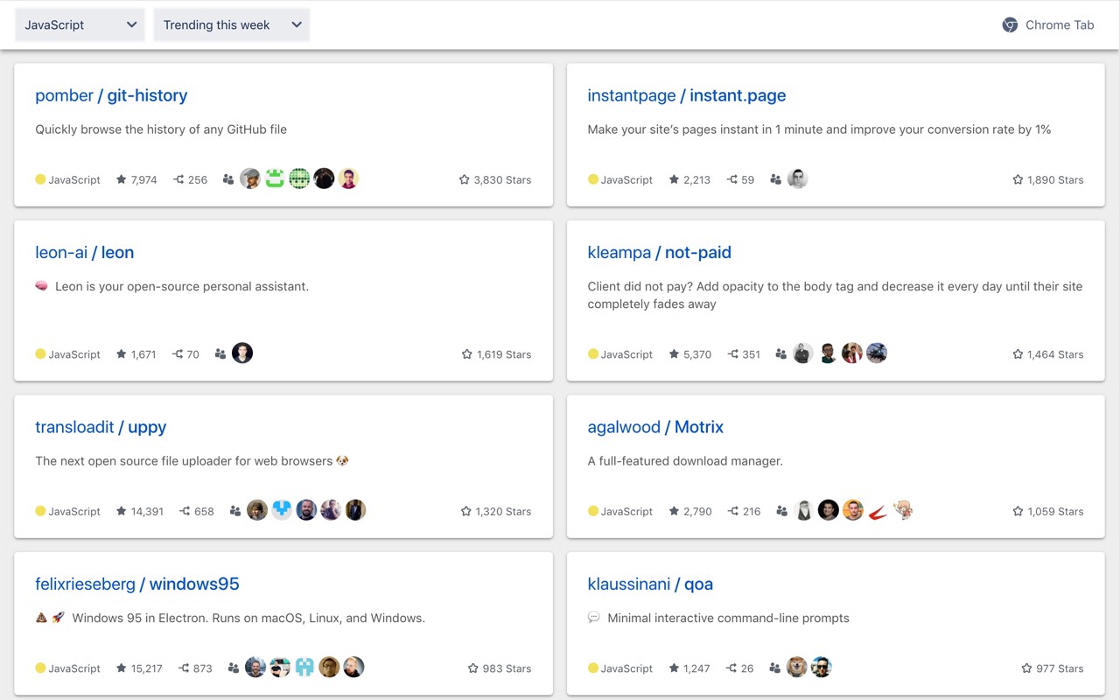This screenshot has width=1120, height=700.
Task: Click the Chrome logo icon
Action: coord(1010,24)
